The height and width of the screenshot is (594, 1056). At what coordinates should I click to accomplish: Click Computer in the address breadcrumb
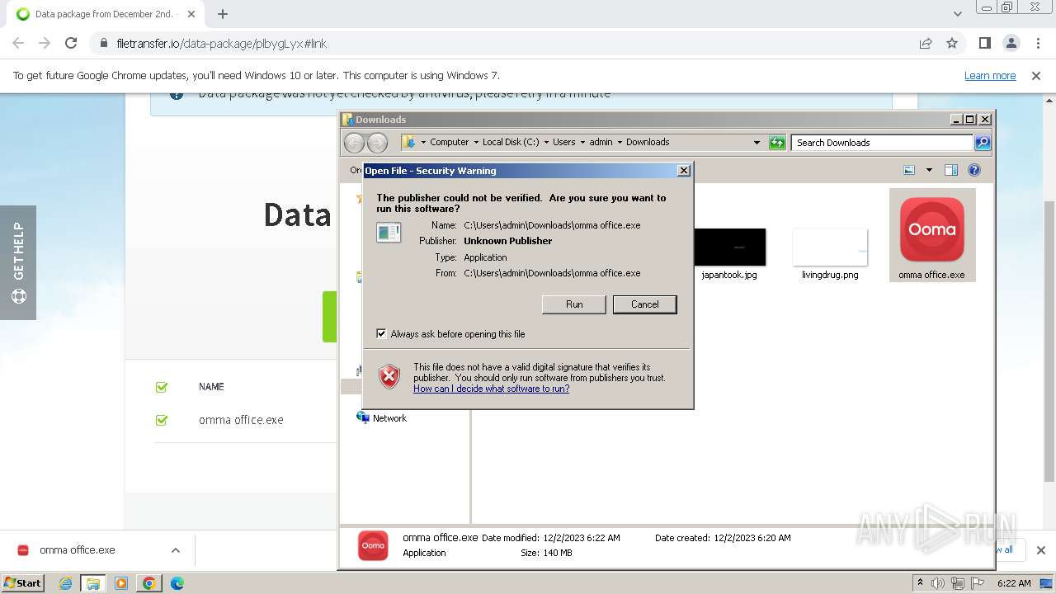click(449, 142)
